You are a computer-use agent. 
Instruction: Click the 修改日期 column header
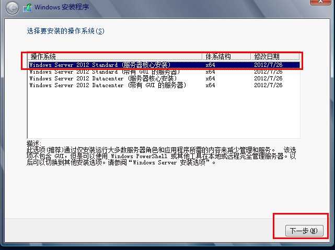pos(275,56)
